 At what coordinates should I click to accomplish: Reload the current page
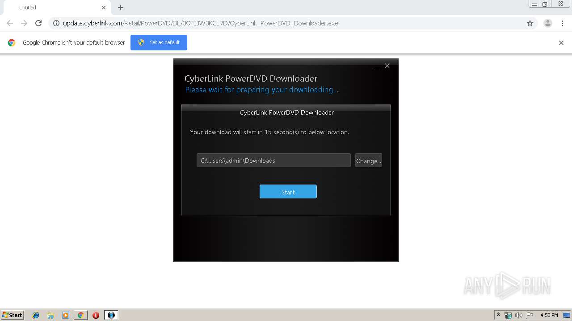(x=38, y=23)
